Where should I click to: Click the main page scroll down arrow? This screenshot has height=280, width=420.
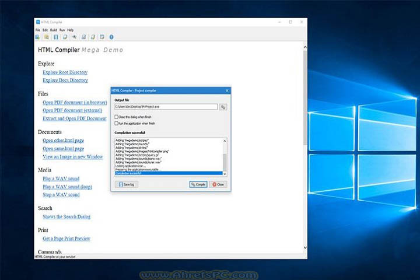(305, 247)
